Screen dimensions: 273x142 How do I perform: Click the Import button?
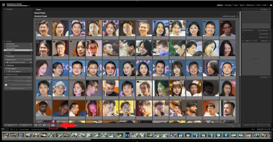(x=10, y=125)
